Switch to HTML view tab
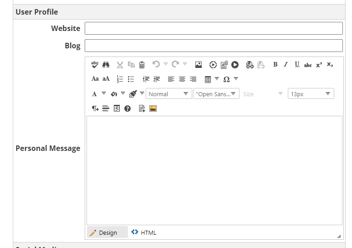 coord(144,232)
